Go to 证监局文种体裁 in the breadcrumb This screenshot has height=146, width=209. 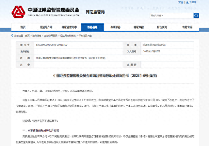coord(68,35)
